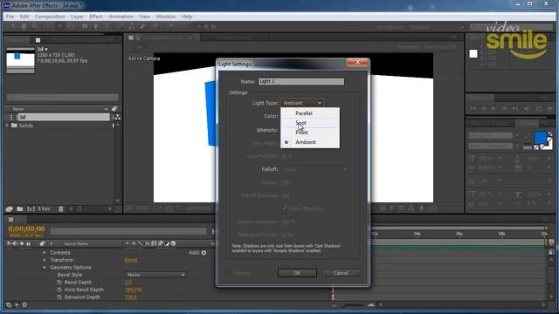This screenshot has height=314, width=559.
Task: Toggle Bevel Depth stopwatch
Action: point(59,283)
